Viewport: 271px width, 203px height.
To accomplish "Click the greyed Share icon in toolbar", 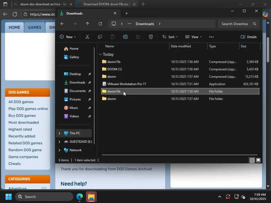I will click(x=138, y=37).
